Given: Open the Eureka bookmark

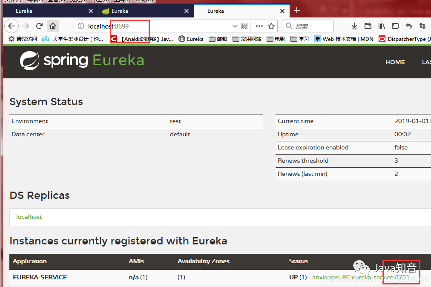Looking at the screenshot, I should 191,39.
